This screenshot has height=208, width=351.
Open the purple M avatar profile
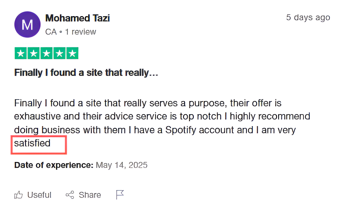tap(27, 24)
